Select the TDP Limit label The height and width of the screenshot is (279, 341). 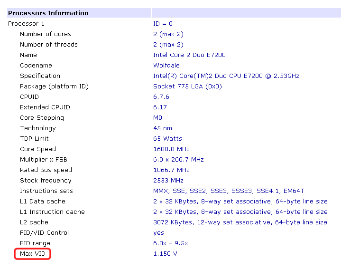click(34, 139)
